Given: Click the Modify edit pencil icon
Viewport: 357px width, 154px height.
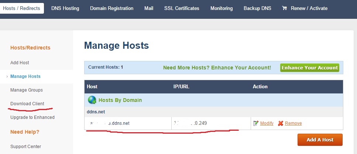Looking at the screenshot, I should (x=256, y=123).
